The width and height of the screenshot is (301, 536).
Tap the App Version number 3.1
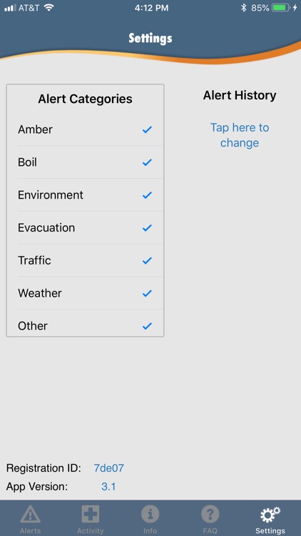pyautogui.click(x=108, y=487)
